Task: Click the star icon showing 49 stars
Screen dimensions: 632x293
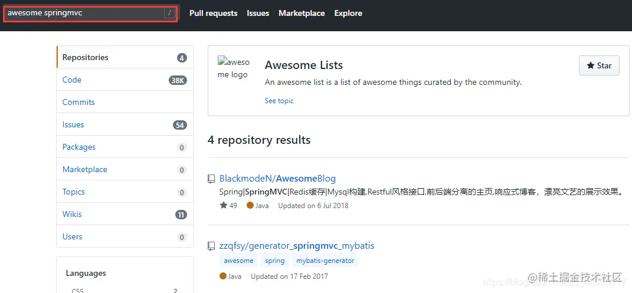Action: tap(223, 205)
